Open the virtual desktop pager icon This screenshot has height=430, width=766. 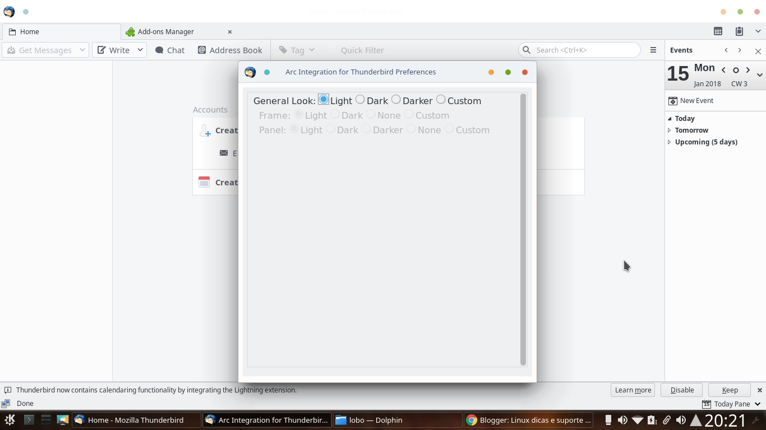click(46, 419)
